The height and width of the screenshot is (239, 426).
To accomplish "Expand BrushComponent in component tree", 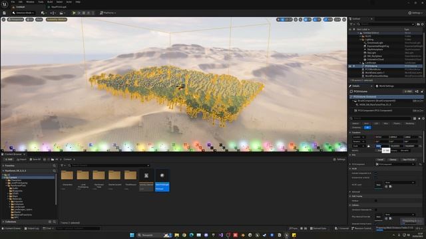I will 353,101.
